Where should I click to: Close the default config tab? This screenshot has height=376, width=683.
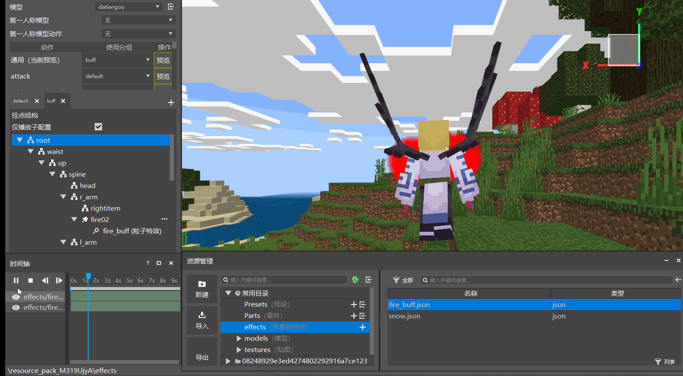pyautogui.click(x=37, y=101)
